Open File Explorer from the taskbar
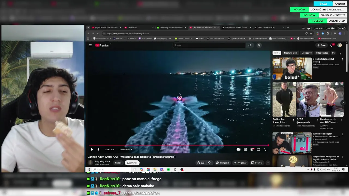Screen dimensions: 349x196 155,170
